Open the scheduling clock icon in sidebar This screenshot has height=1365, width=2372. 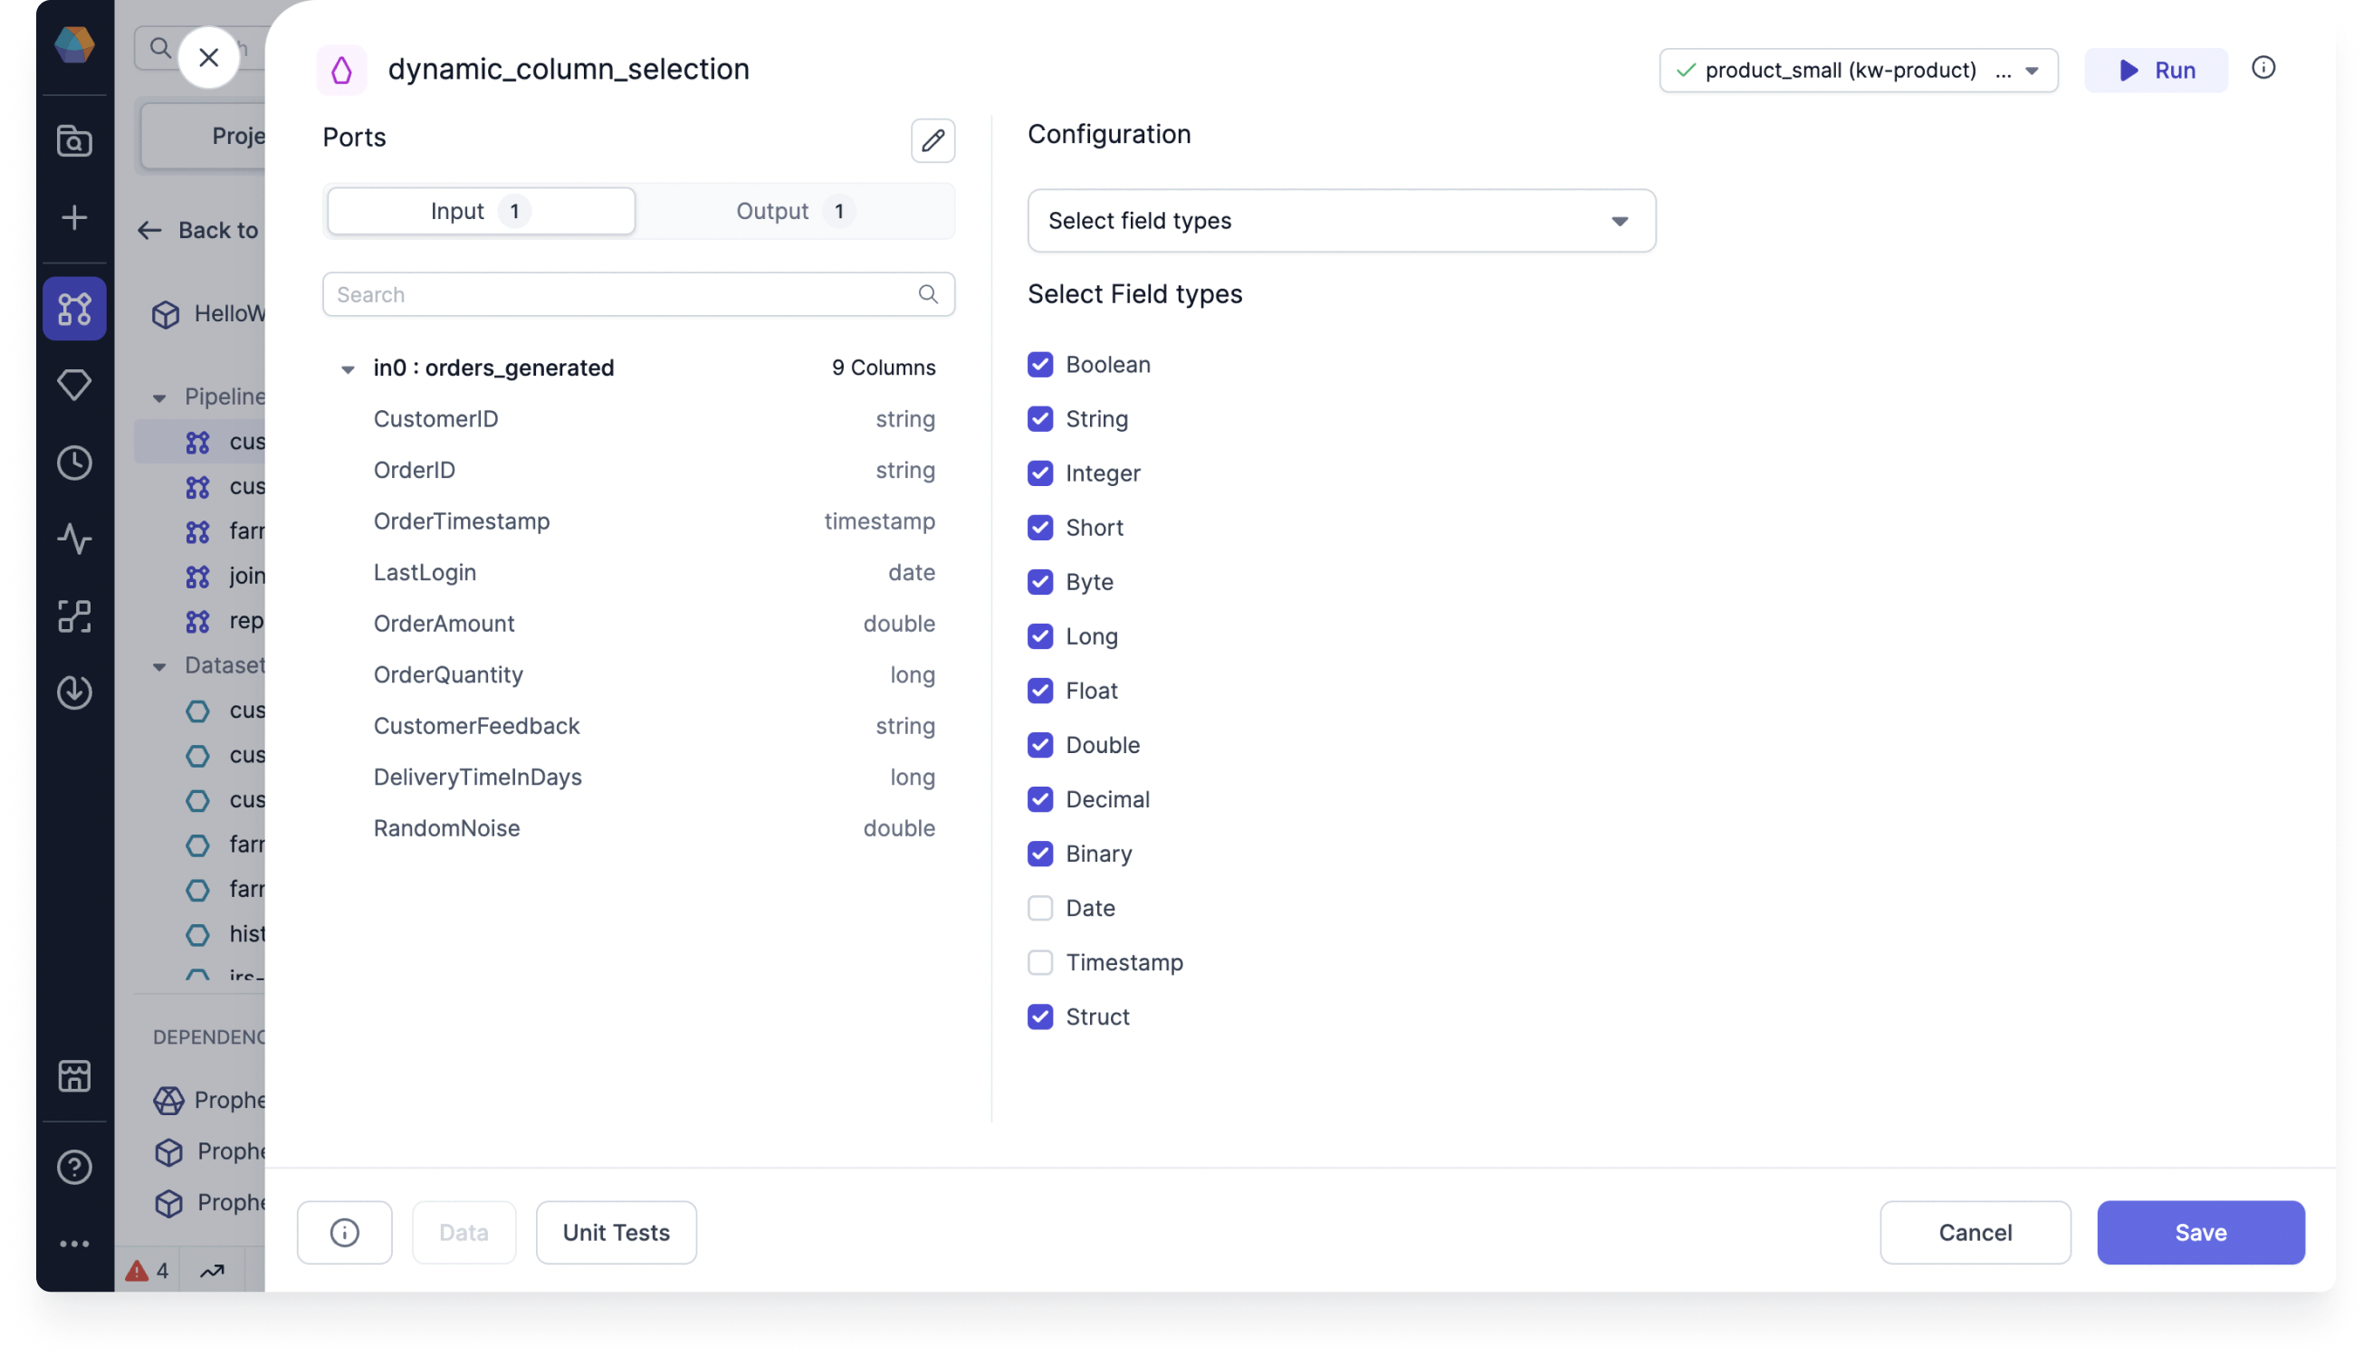pos(74,462)
